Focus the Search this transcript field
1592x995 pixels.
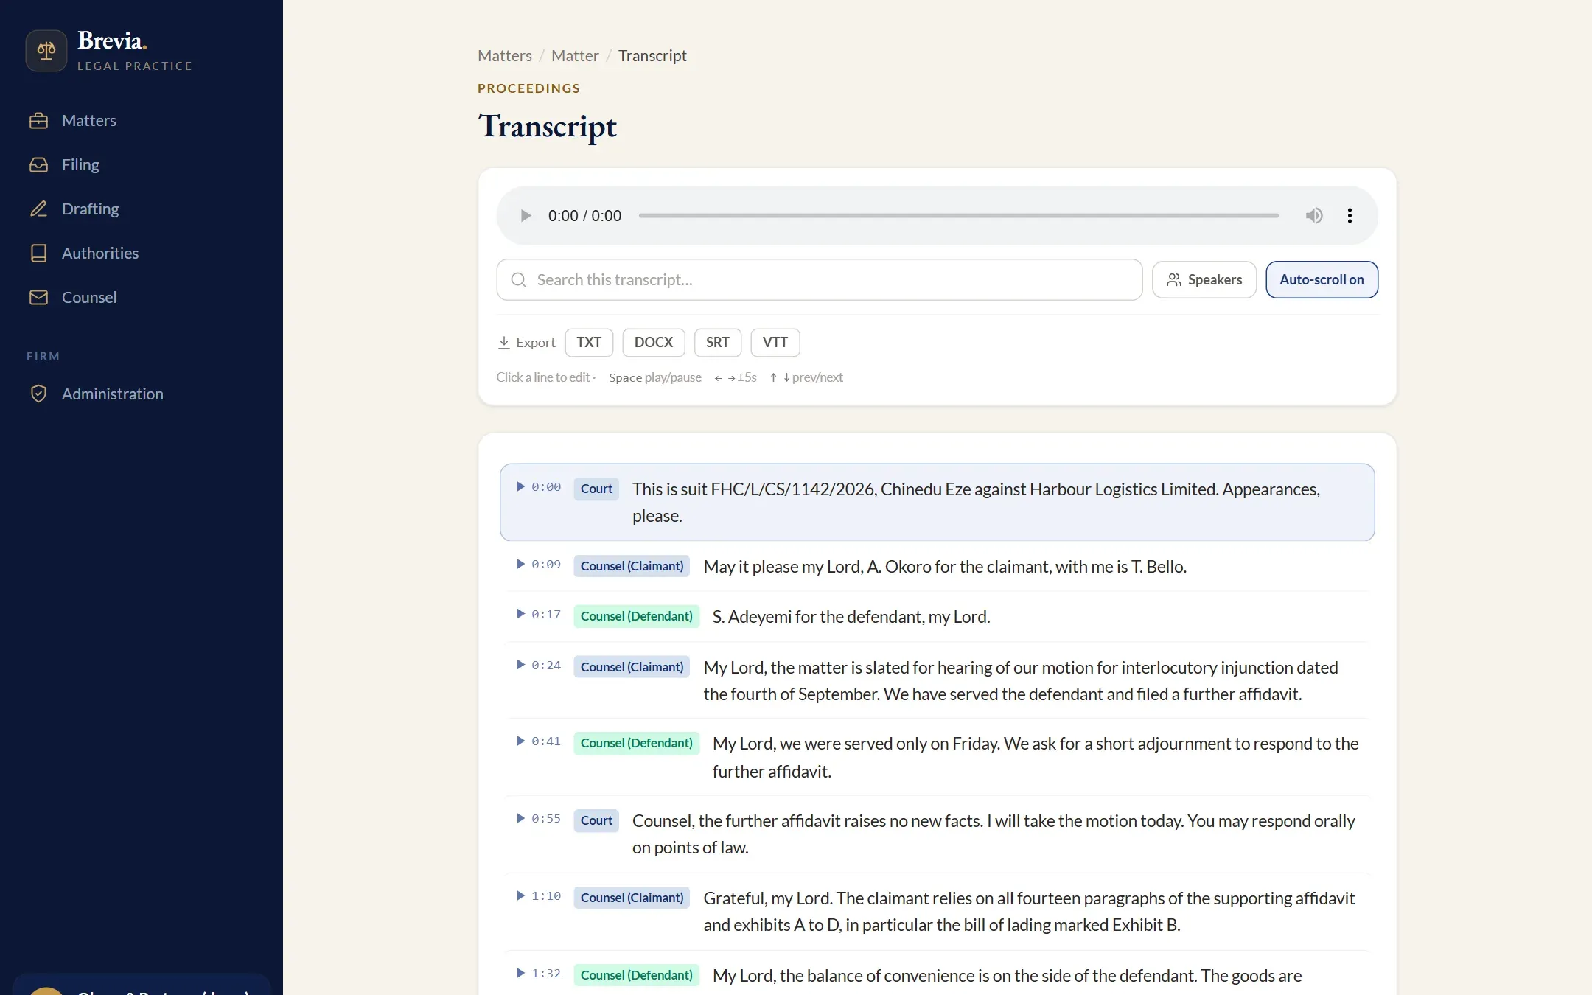[820, 280]
